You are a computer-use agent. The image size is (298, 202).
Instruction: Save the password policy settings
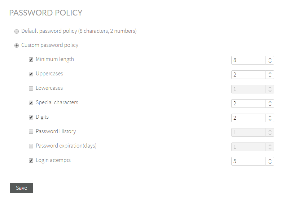coord(21,188)
